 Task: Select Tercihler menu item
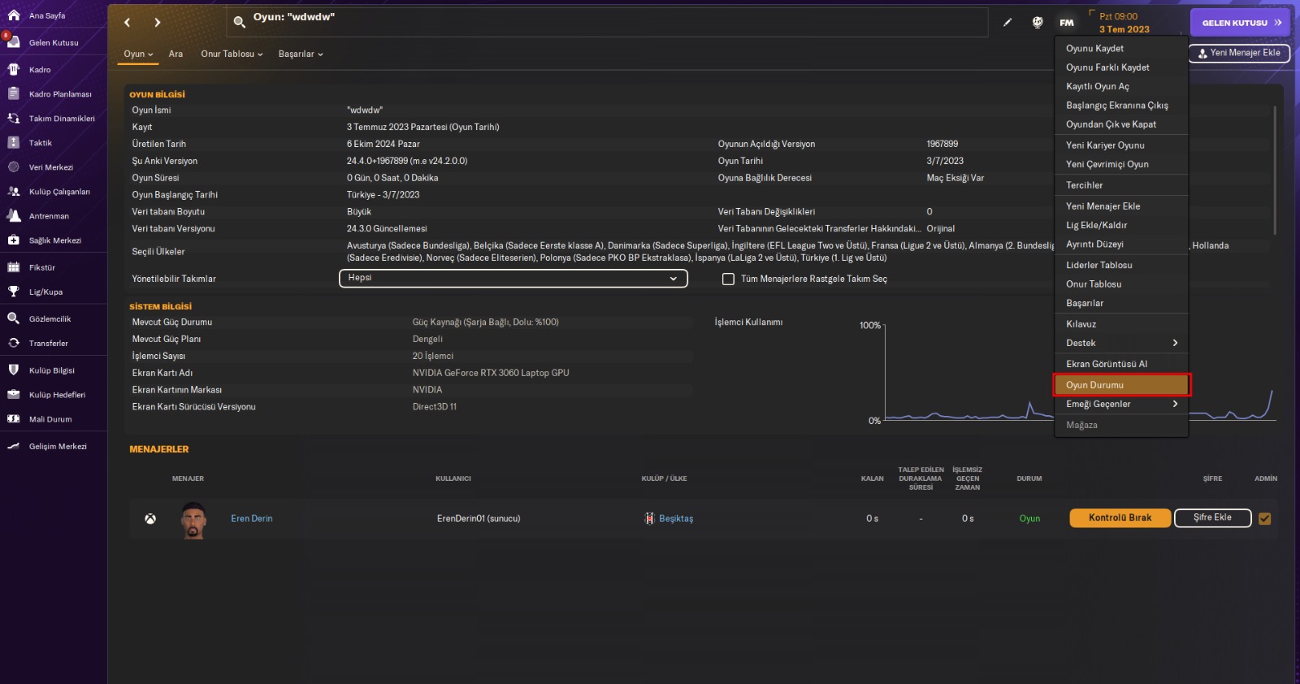(x=1121, y=186)
